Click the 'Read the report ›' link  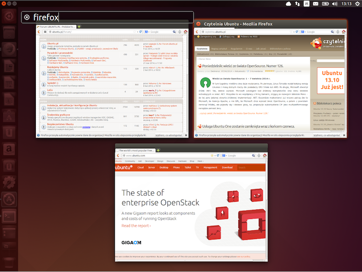pyautogui.click(x=136, y=226)
